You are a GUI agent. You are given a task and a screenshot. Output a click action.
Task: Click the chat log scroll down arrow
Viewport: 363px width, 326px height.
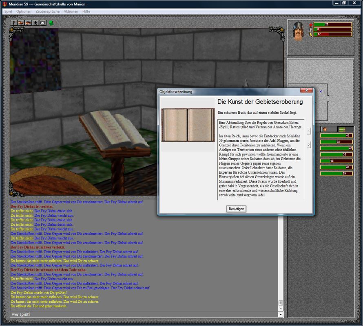pos(281,308)
